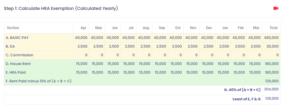Click Basic Pay value for Apr
The width and height of the screenshot is (285, 109).
81,38
